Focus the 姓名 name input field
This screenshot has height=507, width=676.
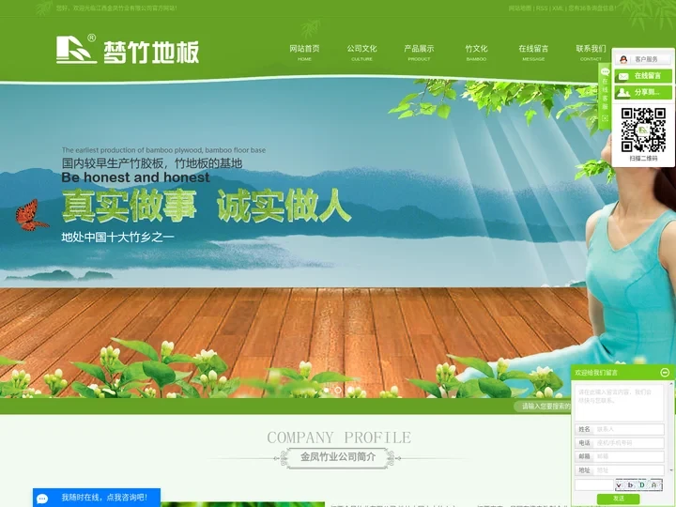click(x=628, y=429)
